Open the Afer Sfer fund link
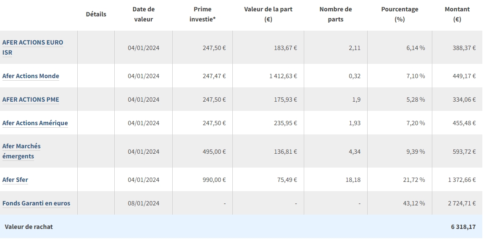The width and height of the screenshot is (484, 239). (x=15, y=180)
